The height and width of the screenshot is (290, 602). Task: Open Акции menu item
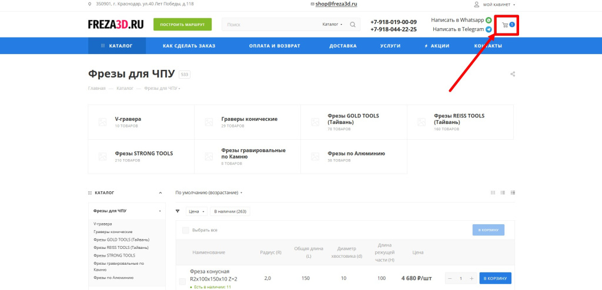[437, 46]
